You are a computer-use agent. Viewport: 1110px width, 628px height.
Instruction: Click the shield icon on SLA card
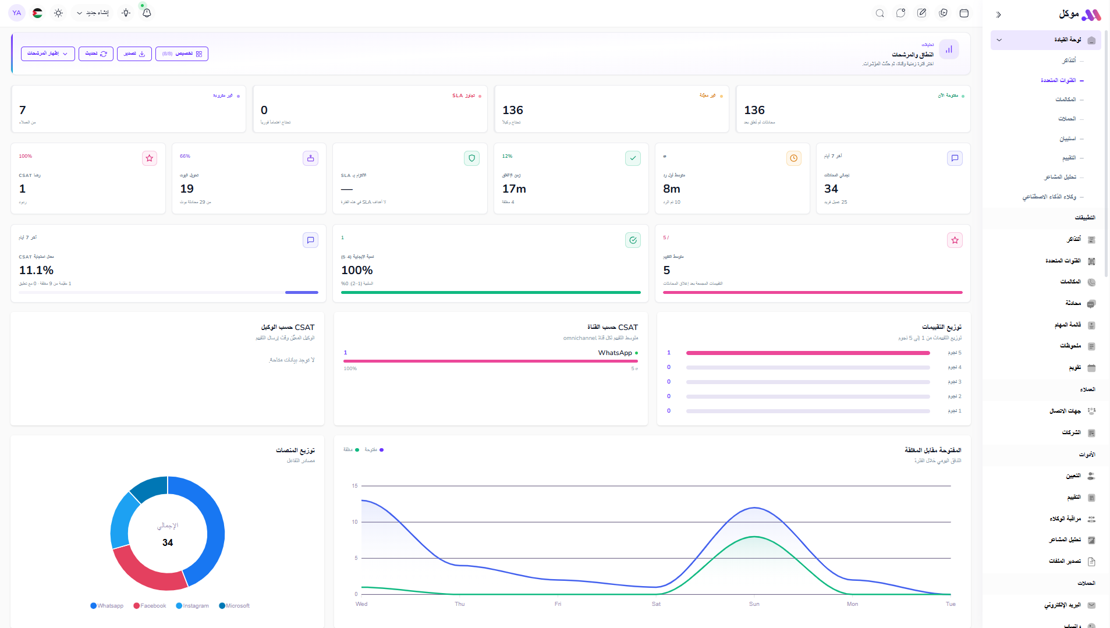[x=472, y=158]
